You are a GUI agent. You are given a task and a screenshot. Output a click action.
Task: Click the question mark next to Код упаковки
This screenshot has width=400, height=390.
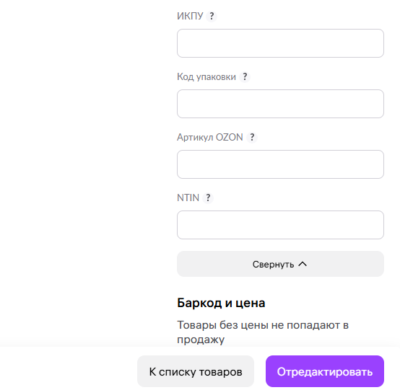pos(245,76)
